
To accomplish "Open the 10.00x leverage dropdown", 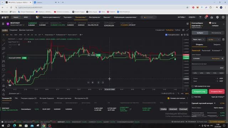I will [x=214, y=39].
